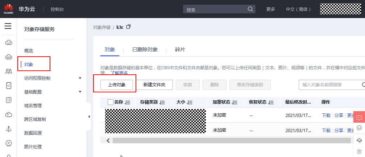Open the circular IP sidebar icon

9,143
